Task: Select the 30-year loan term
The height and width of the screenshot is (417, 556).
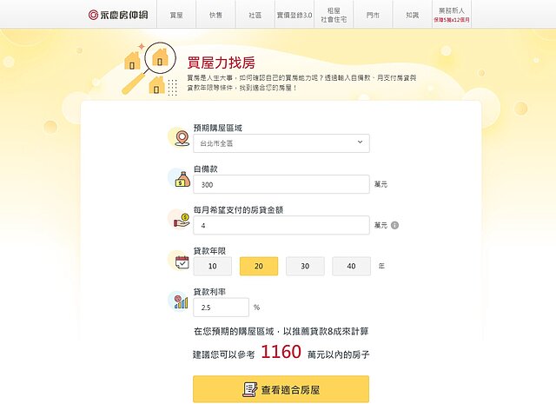Action: [x=305, y=266]
